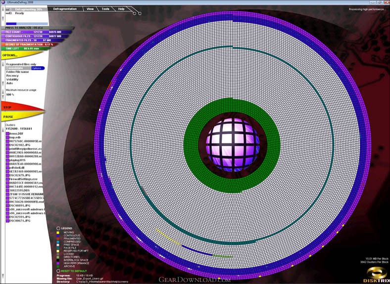
Task: Click the FRAGMENTED red legend swatch
Action: (x=58, y=239)
